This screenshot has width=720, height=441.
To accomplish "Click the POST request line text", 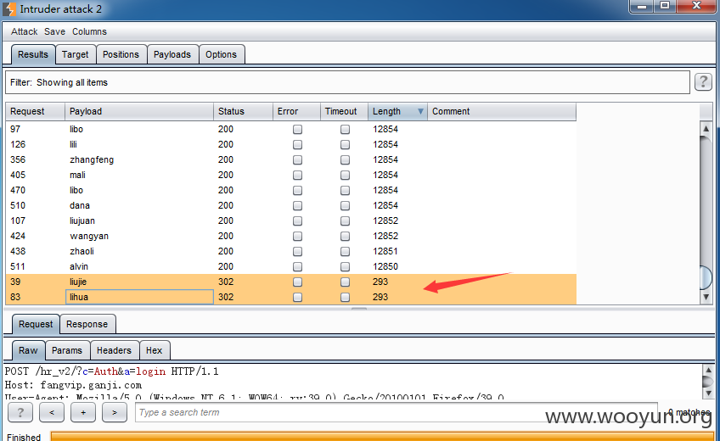I will (x=111, y=371).
